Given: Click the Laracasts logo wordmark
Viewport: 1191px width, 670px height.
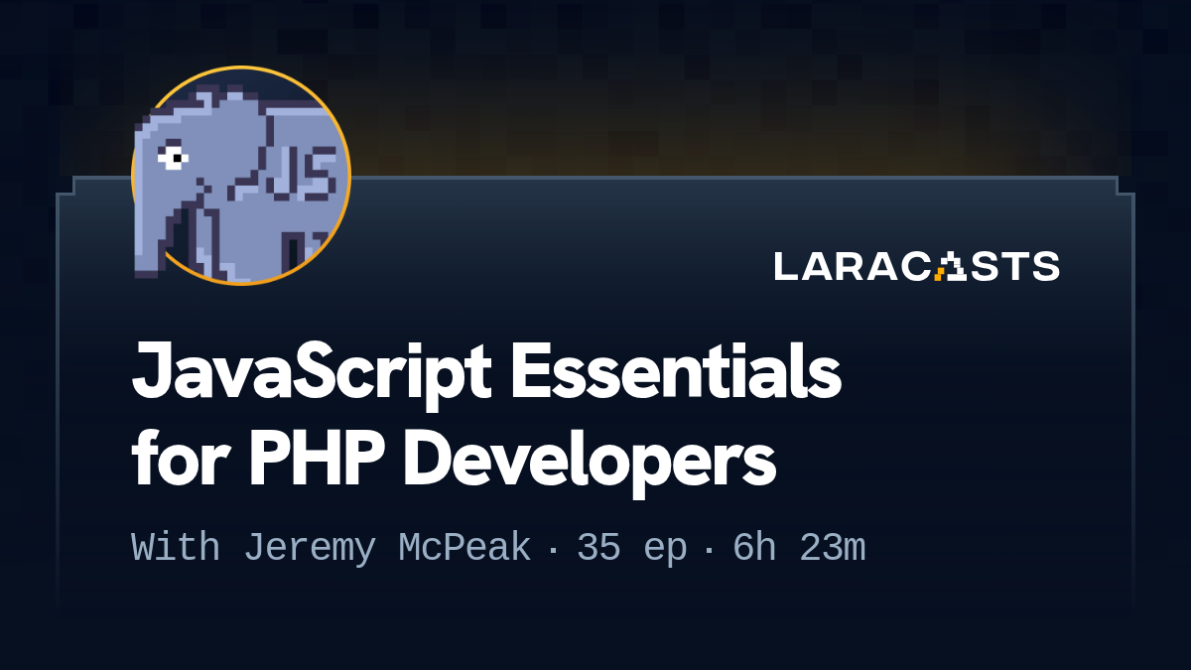Looking at the screenshot, I should 916,266.
